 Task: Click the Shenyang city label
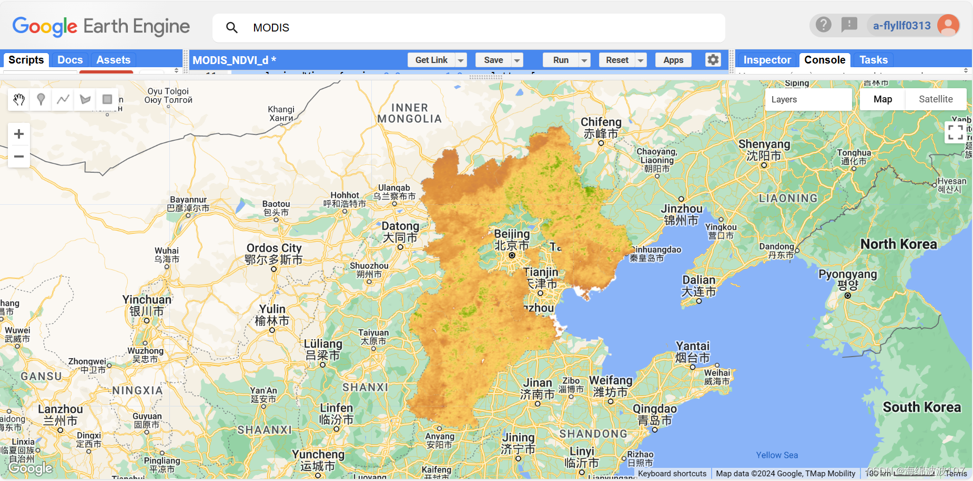tap(764, 150)
